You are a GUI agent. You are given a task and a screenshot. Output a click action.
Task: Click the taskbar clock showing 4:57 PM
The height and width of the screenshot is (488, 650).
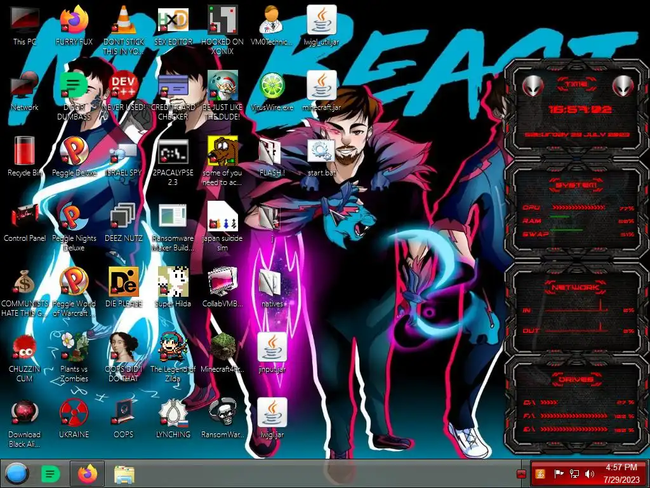[x=621, y=473]
